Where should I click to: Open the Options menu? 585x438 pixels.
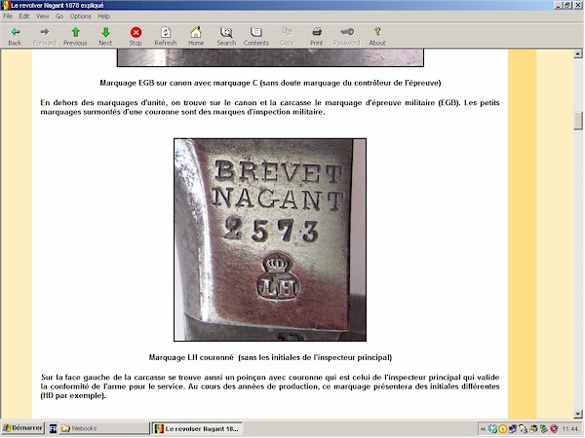click(80, 16)
